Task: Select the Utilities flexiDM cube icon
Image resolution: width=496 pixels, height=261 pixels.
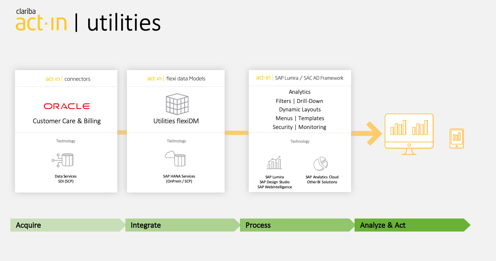Action: [177, 104]
